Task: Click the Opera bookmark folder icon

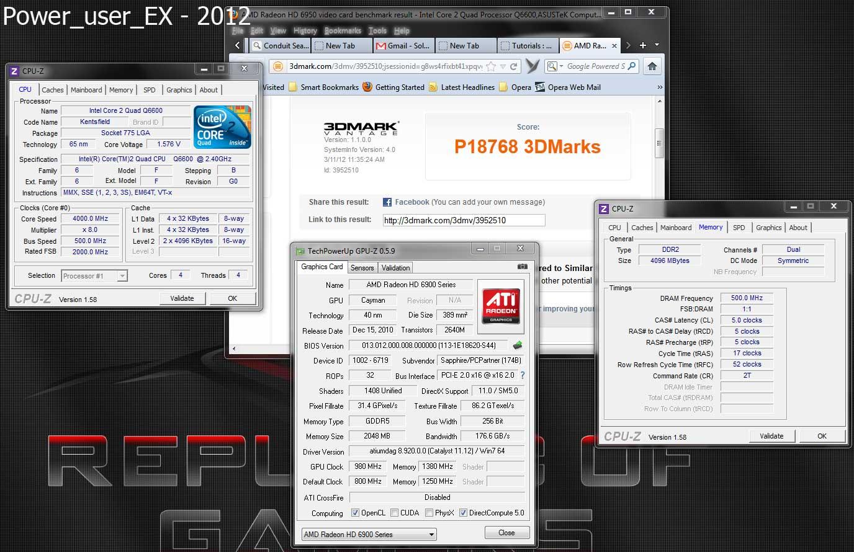Action: point(503,87)
